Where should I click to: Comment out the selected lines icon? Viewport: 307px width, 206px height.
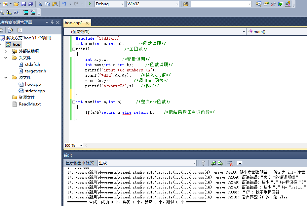26,13
